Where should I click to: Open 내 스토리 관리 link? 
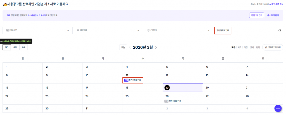[273, 15]
